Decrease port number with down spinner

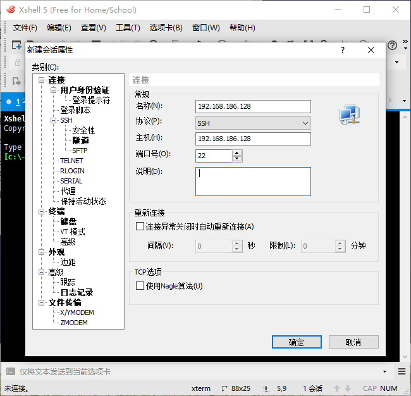point(237,159)
